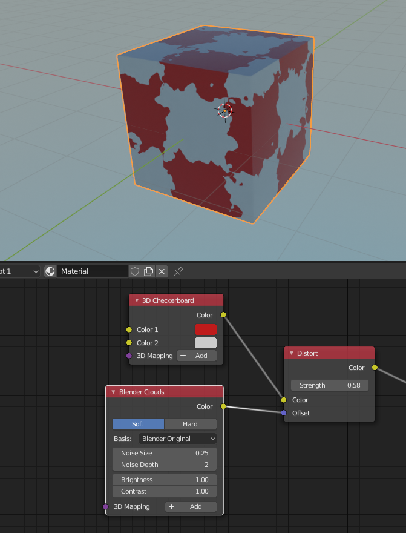Image resolution: width=406 pixels, height=533 pixels.
Task: Click the 3D cursor in the viewport
Action: tap(224, 110)
